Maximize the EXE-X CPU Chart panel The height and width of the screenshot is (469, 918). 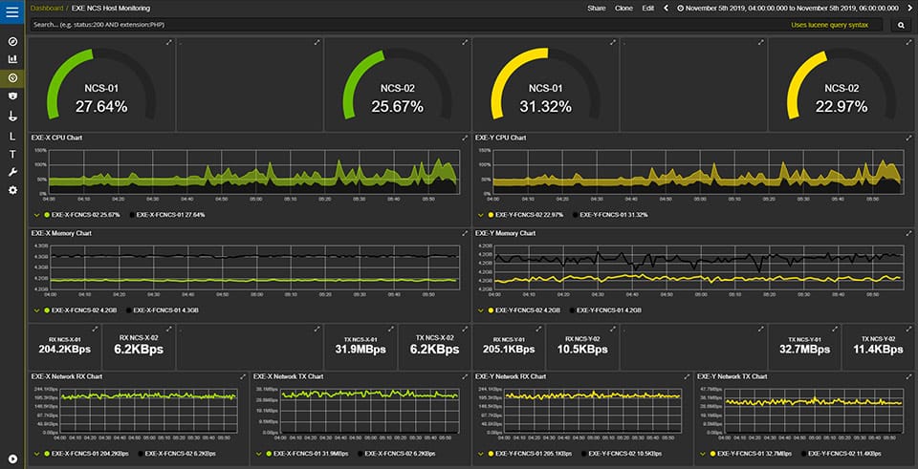point(465,138)
